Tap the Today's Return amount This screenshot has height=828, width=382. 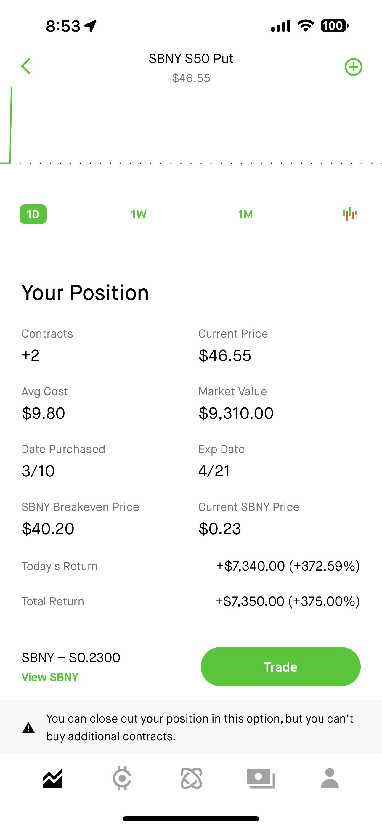(288, 566)
